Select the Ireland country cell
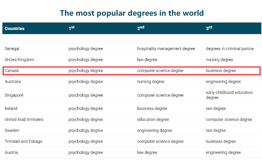262x161 pixels. [11, 109]
